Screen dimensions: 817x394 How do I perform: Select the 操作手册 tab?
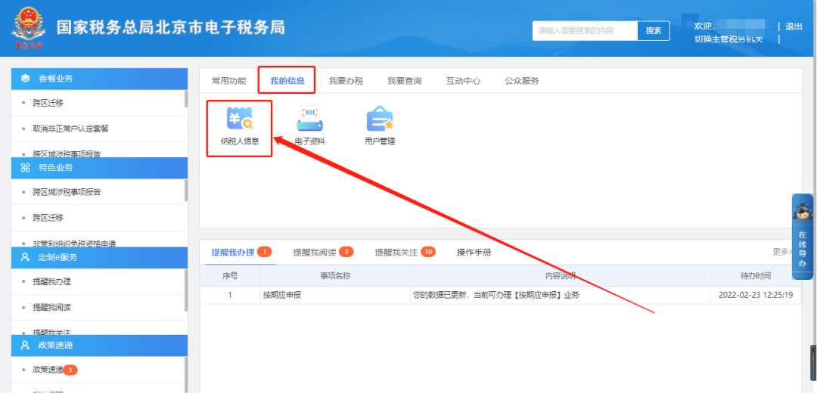[474, 253]
